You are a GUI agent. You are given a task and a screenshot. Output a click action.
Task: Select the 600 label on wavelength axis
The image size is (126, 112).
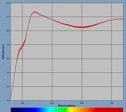click(x=82, y=103)
